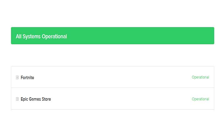This screenshot has width=219, height=134.
Task: Click the "All Systems Operational" heading text
Action: click(x=41, y=36)
